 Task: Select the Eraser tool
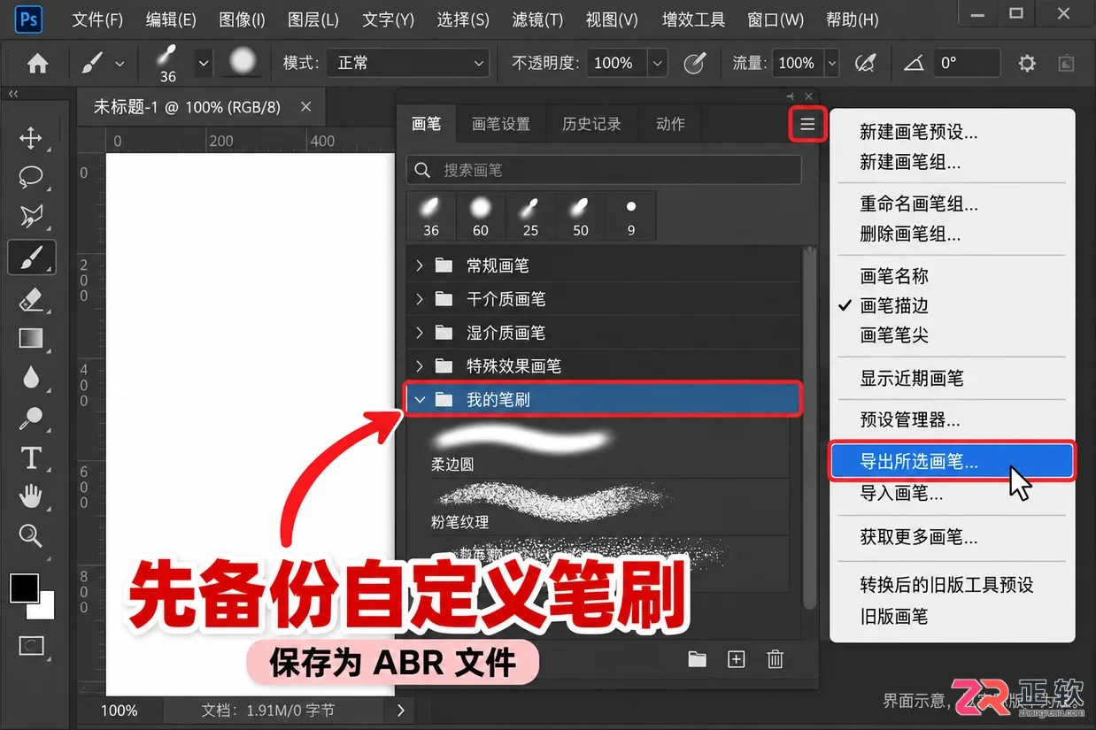pyautogui.click(x=31, y=299)
